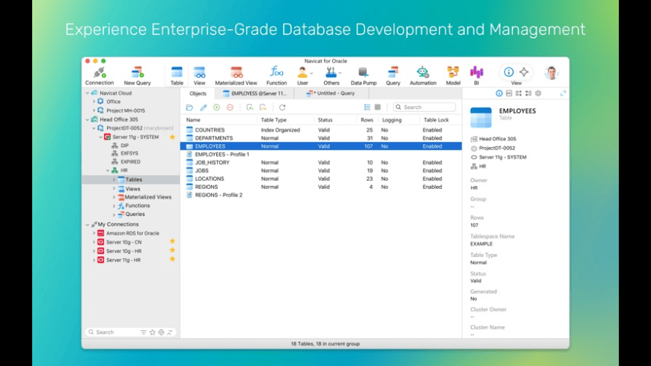Screen dimensions: 651x366
Task: Open the User toolbar item
Action: coord(302,76)
